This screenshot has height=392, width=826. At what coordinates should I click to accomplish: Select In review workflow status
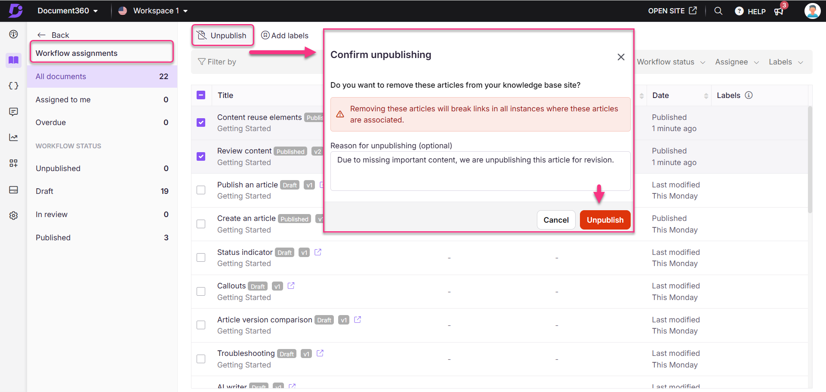click(102, 214)
